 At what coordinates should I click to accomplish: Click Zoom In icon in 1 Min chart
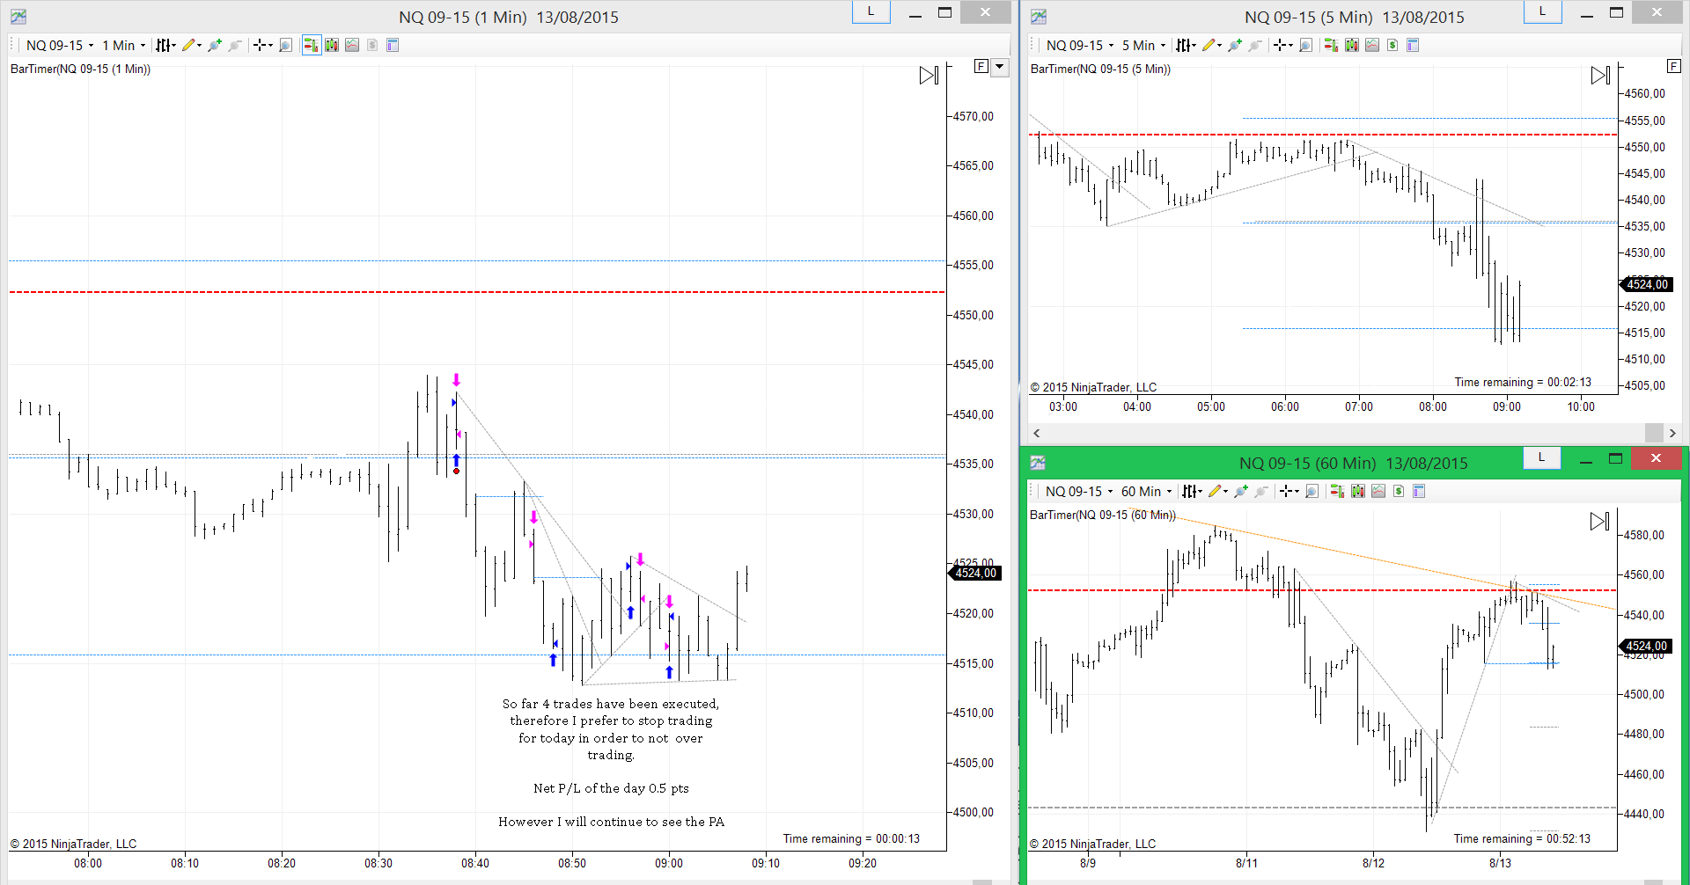click(214, 45)
